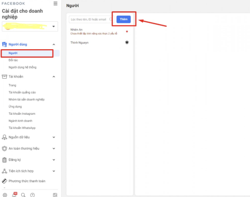Toggle the sidebar panel icon at bottom
250x197 pixels.
[x=55, y=195]
